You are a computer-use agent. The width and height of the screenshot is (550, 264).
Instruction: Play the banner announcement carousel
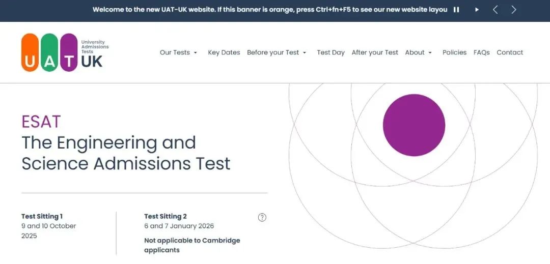tap(477, 10)
